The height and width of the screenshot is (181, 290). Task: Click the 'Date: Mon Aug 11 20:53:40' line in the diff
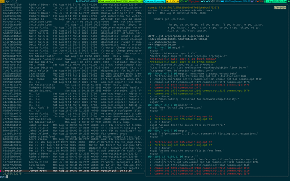pyautogui.click(x=177, y=13)
